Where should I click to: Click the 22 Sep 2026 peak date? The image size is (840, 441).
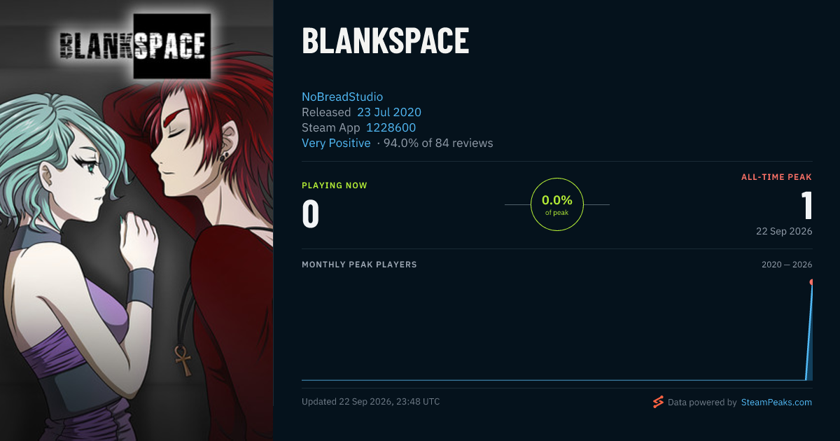pyautogui.click(x=784, y=232)
